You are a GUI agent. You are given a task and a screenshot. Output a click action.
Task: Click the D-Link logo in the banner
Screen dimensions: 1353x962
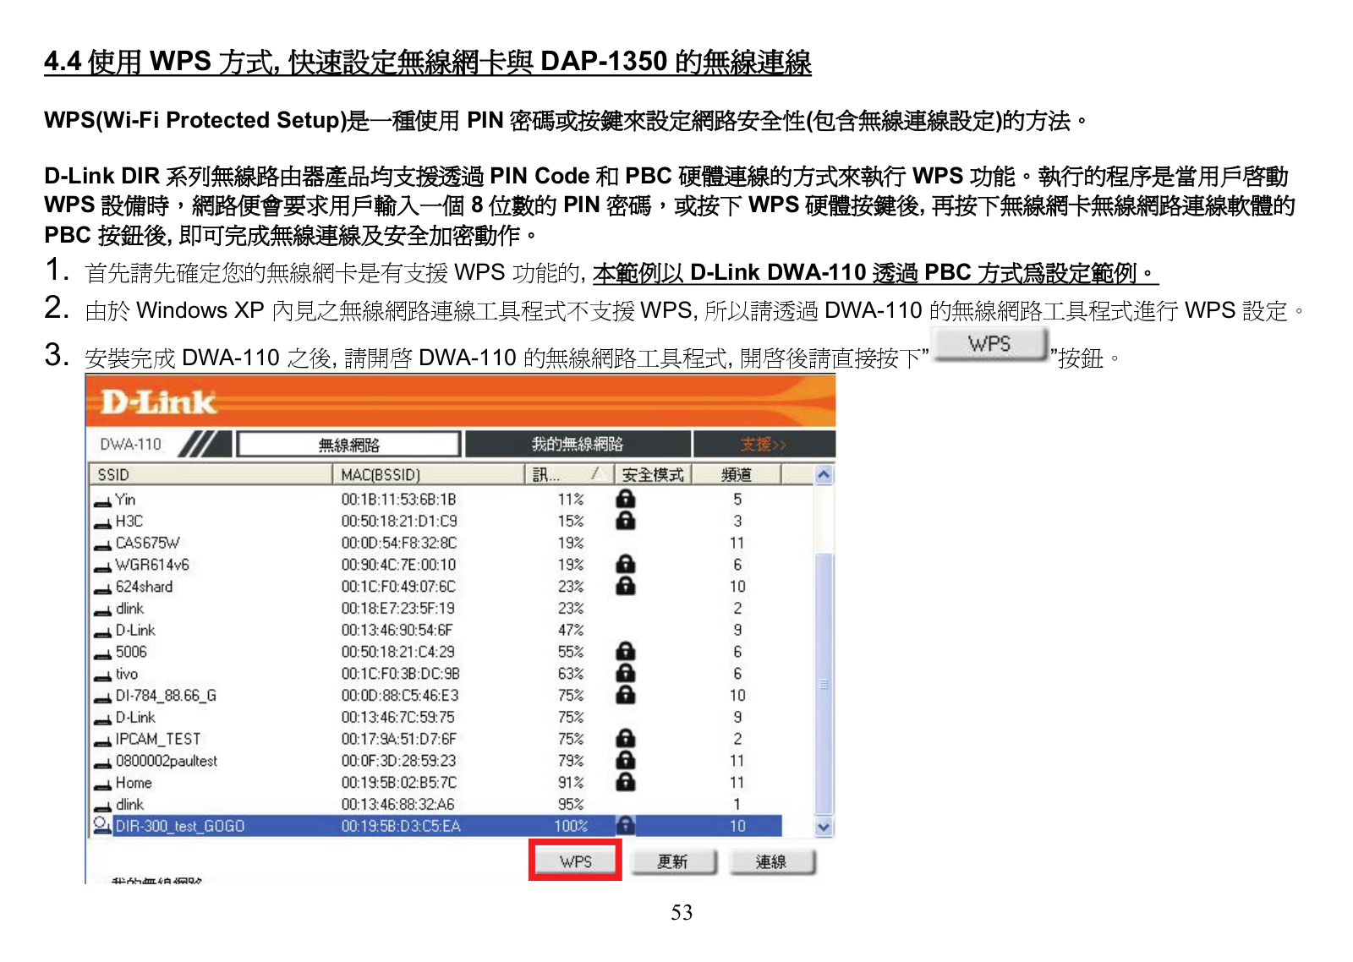pos(158,402)
